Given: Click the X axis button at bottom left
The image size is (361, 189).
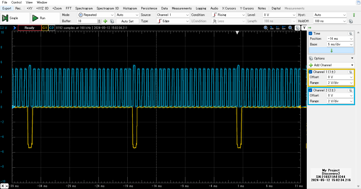Looking at the screenshot, I should point(3,186).
